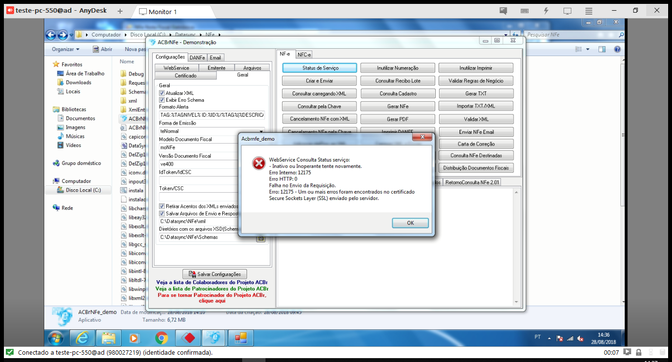Open the Emitente settings tab
This screenshot has width=672, height=362.
click(216, 68)
